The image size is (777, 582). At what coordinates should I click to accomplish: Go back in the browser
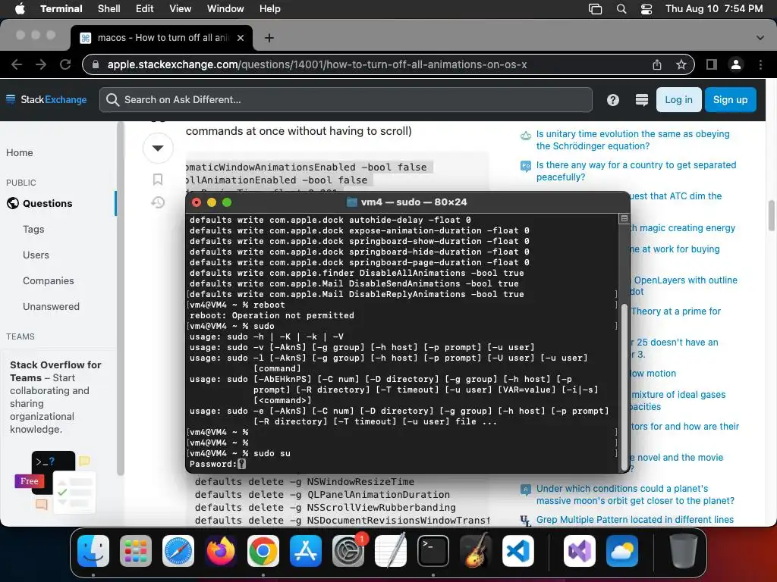tap(17, 64)
